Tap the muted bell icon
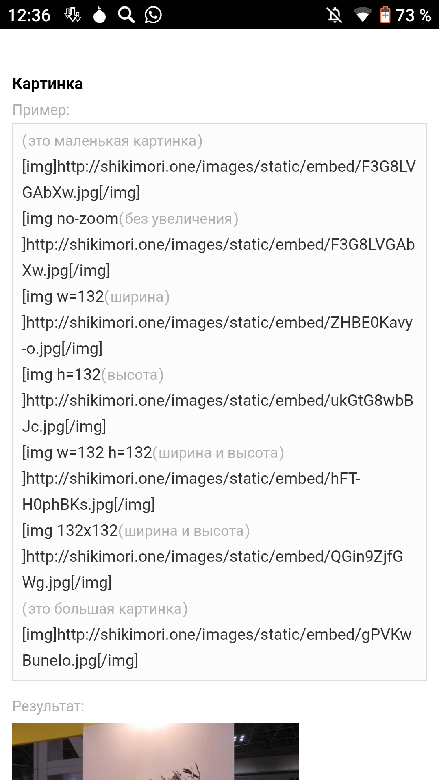439x780 pixels. coord(335,15)
